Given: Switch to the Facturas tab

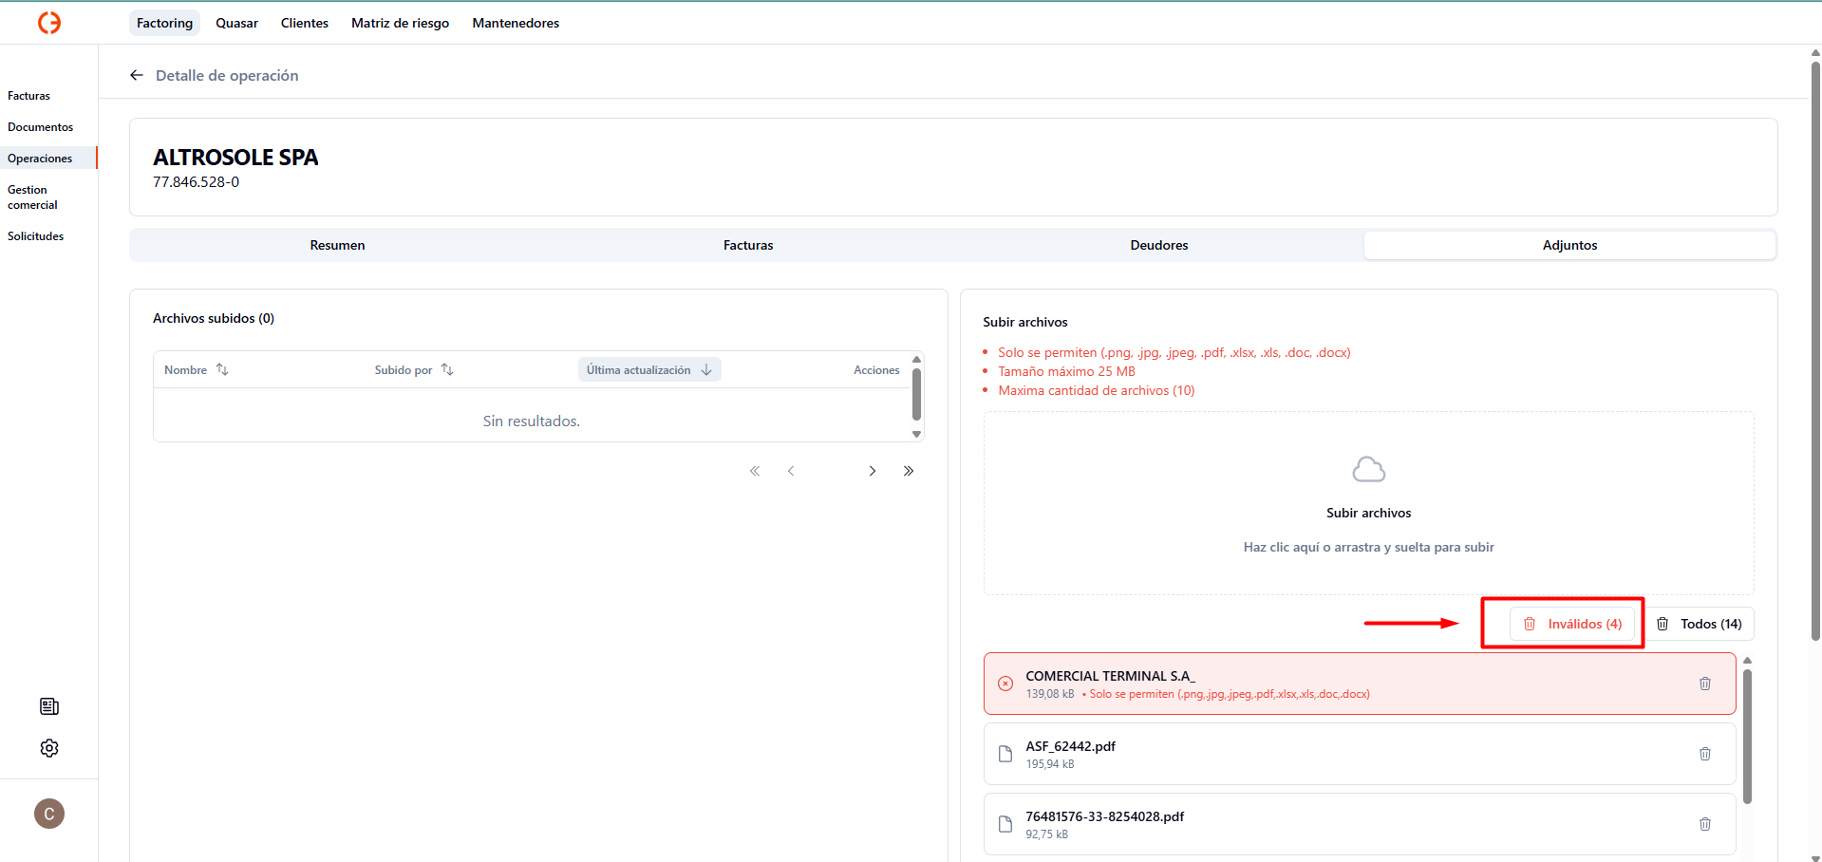Looking at the screenshot, I should [x=748, y=245].
